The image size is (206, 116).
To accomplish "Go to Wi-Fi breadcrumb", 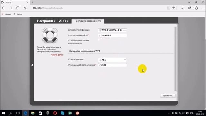I will (62, 21).
